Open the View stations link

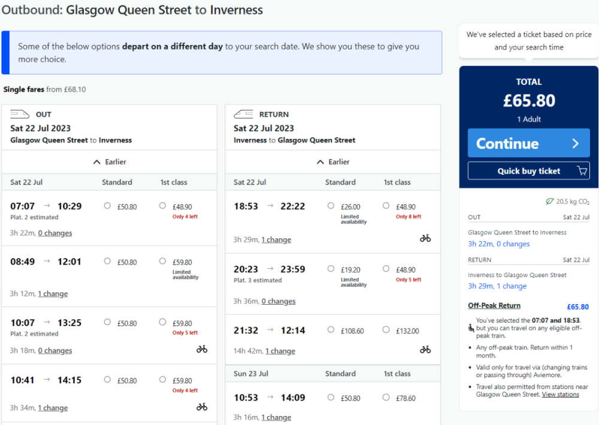pyautogui.click(x=560, y=394)
